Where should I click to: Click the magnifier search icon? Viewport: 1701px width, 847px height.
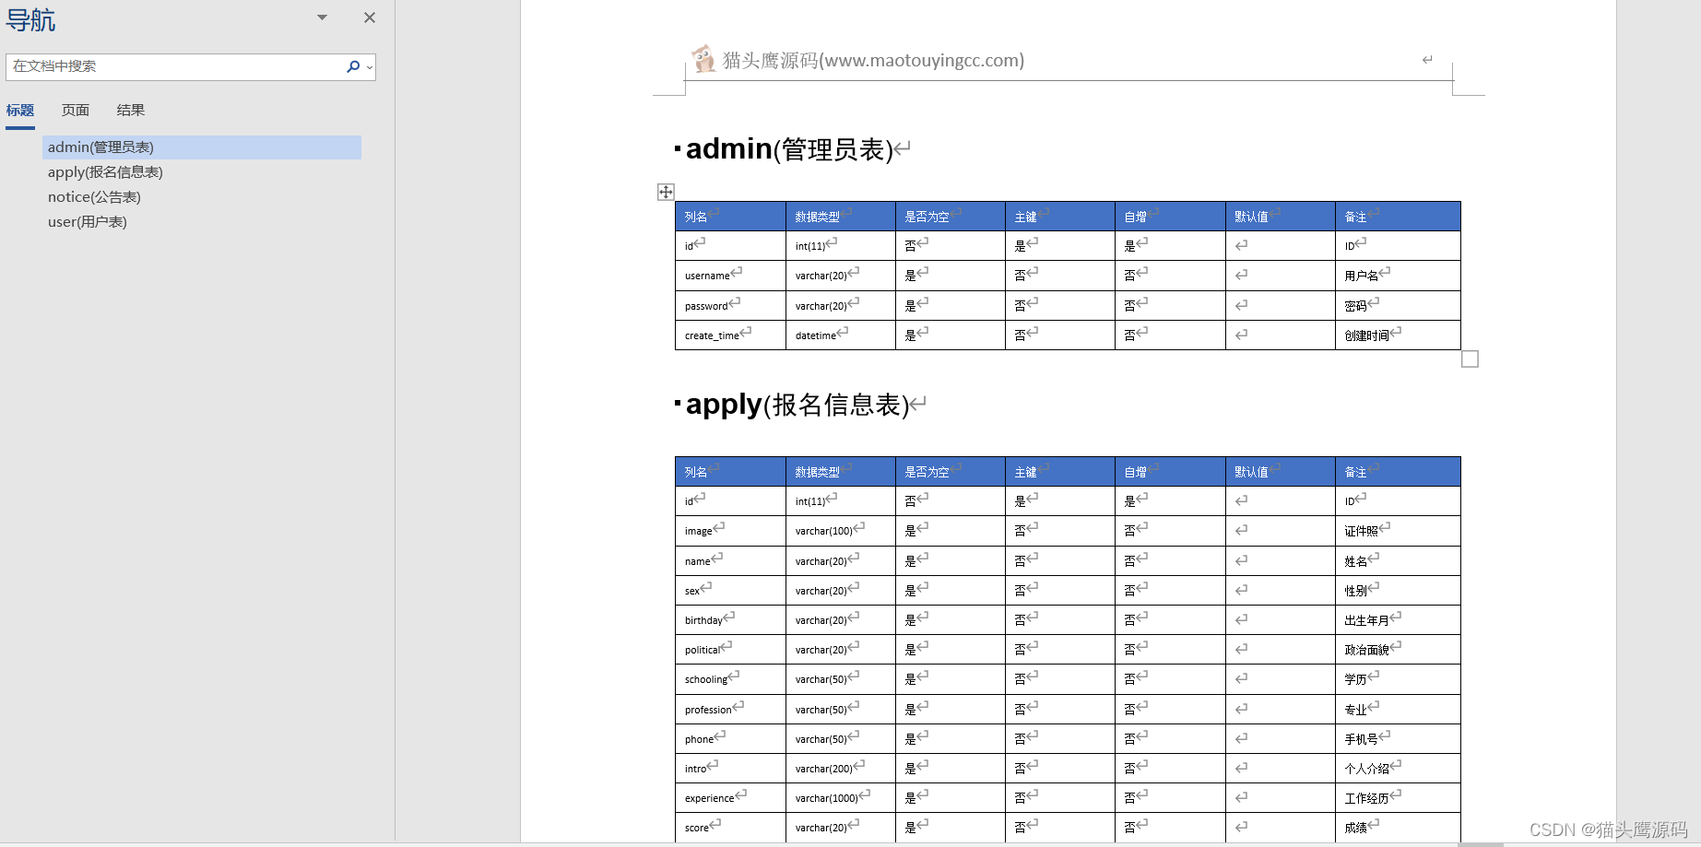pos(353,66)
